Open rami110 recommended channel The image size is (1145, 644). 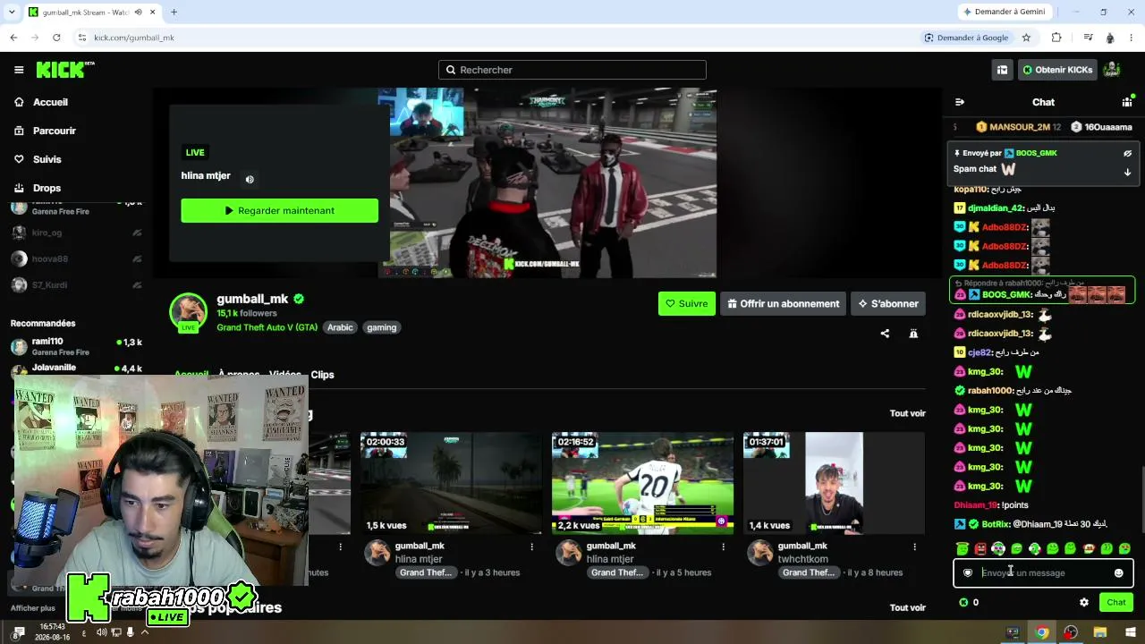(x=76, y=346)
